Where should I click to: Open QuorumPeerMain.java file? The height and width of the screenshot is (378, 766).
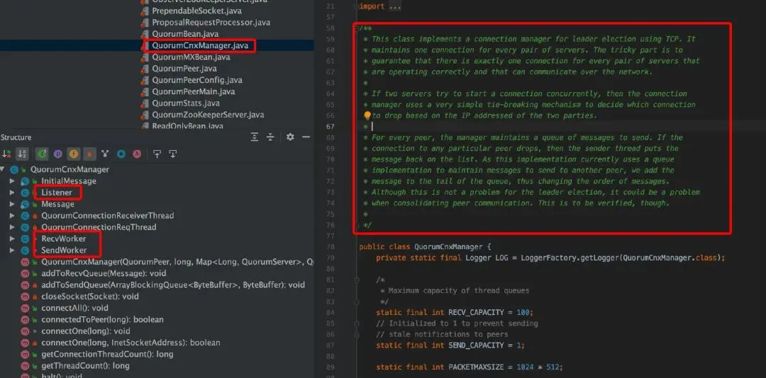194,92
